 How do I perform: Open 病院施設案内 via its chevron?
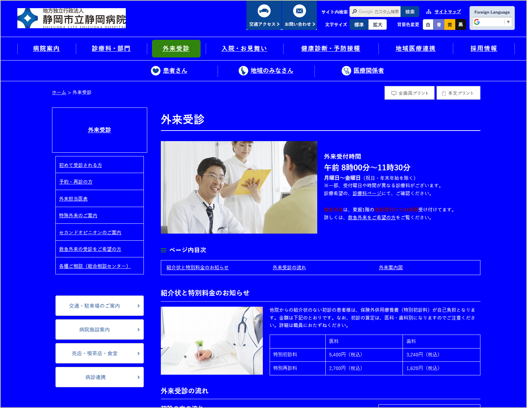pos(138,329)
